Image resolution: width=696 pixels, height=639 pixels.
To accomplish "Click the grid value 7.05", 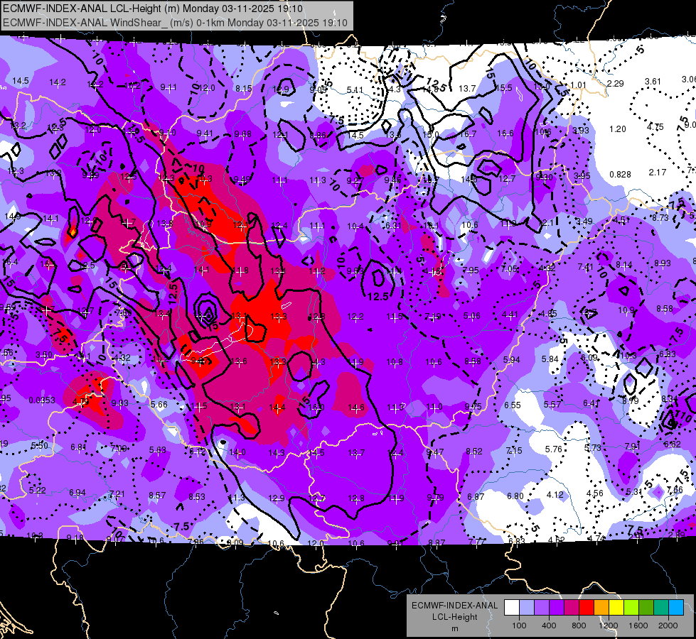I will tap(509, 268).
